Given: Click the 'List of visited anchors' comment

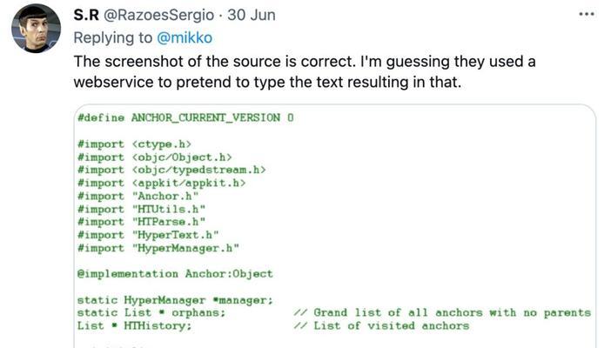Looking at the screenshot, I should pos(381,325).
